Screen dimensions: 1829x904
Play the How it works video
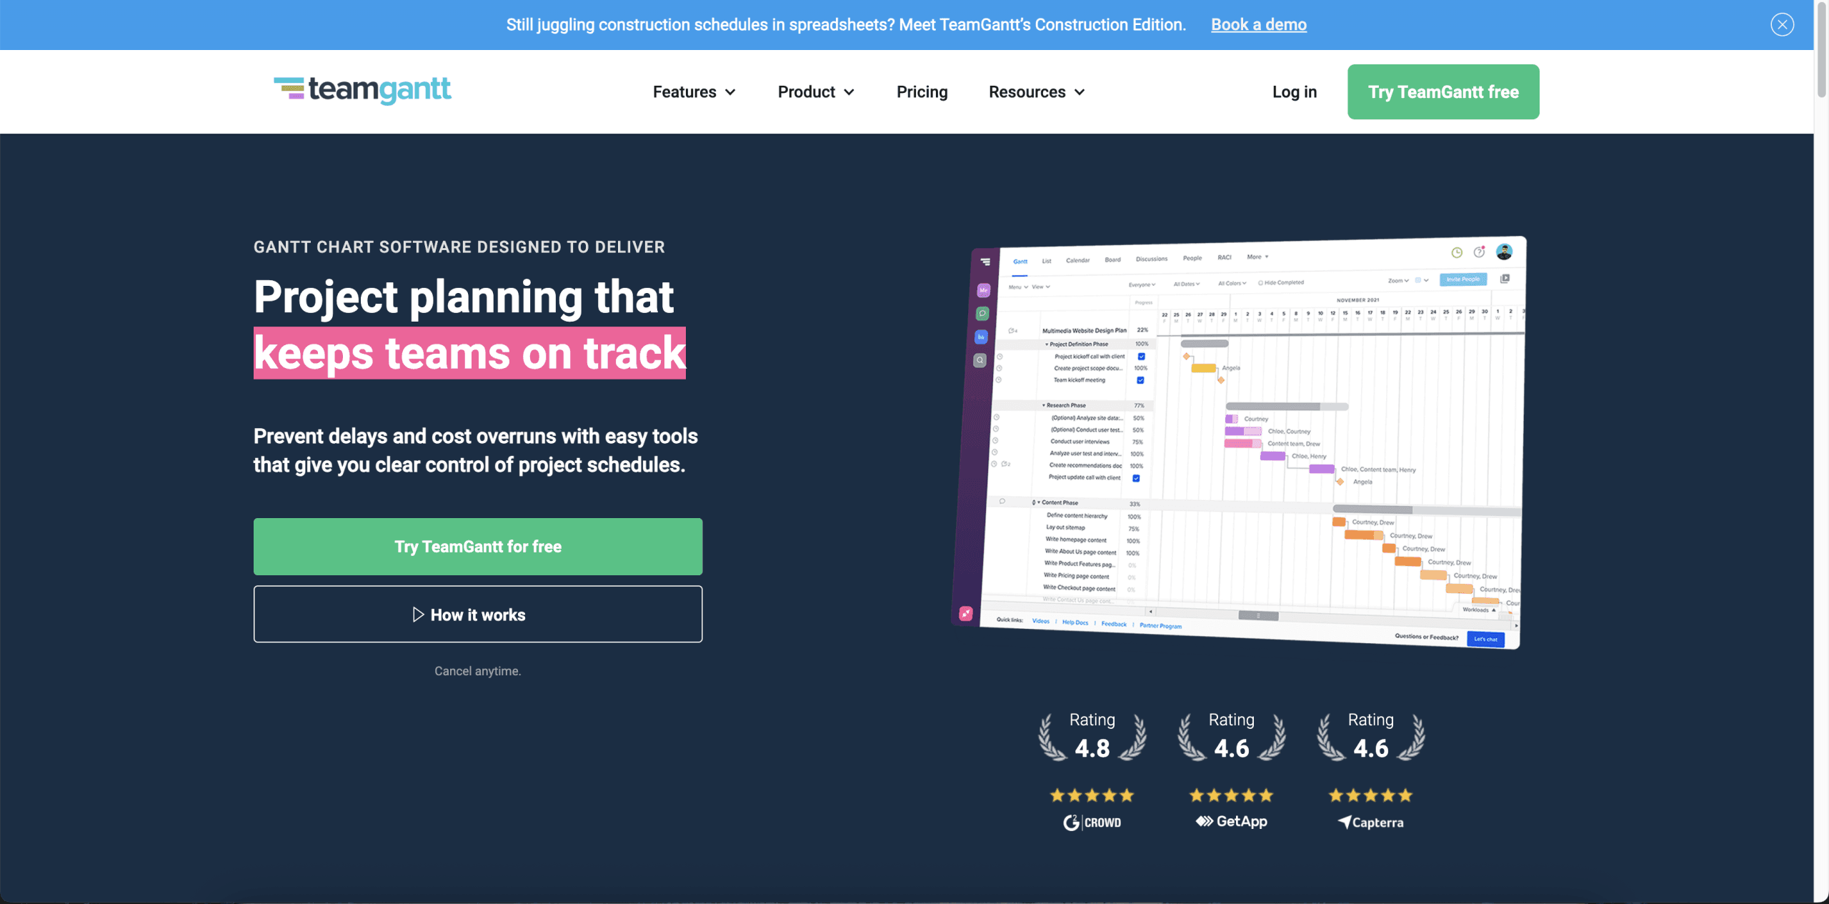pyautogui.click(x=477, y=615)
